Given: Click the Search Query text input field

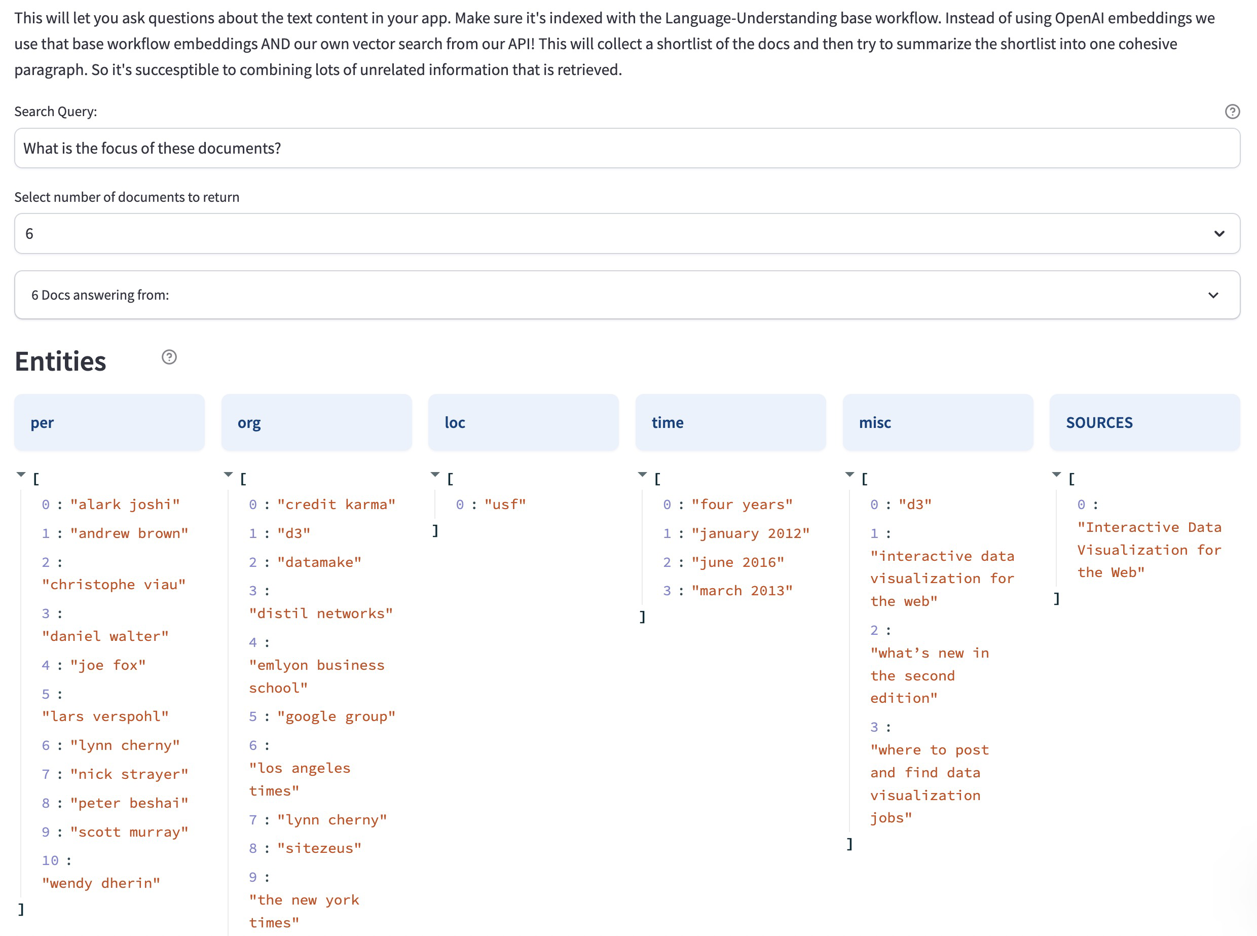Looking at the screenshot, I should (627, 148).
